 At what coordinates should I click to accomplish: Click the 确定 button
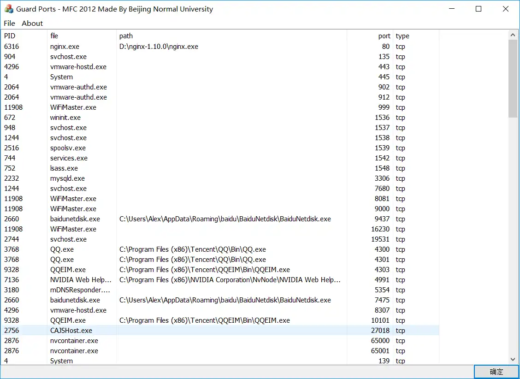(x=496, y=372)
